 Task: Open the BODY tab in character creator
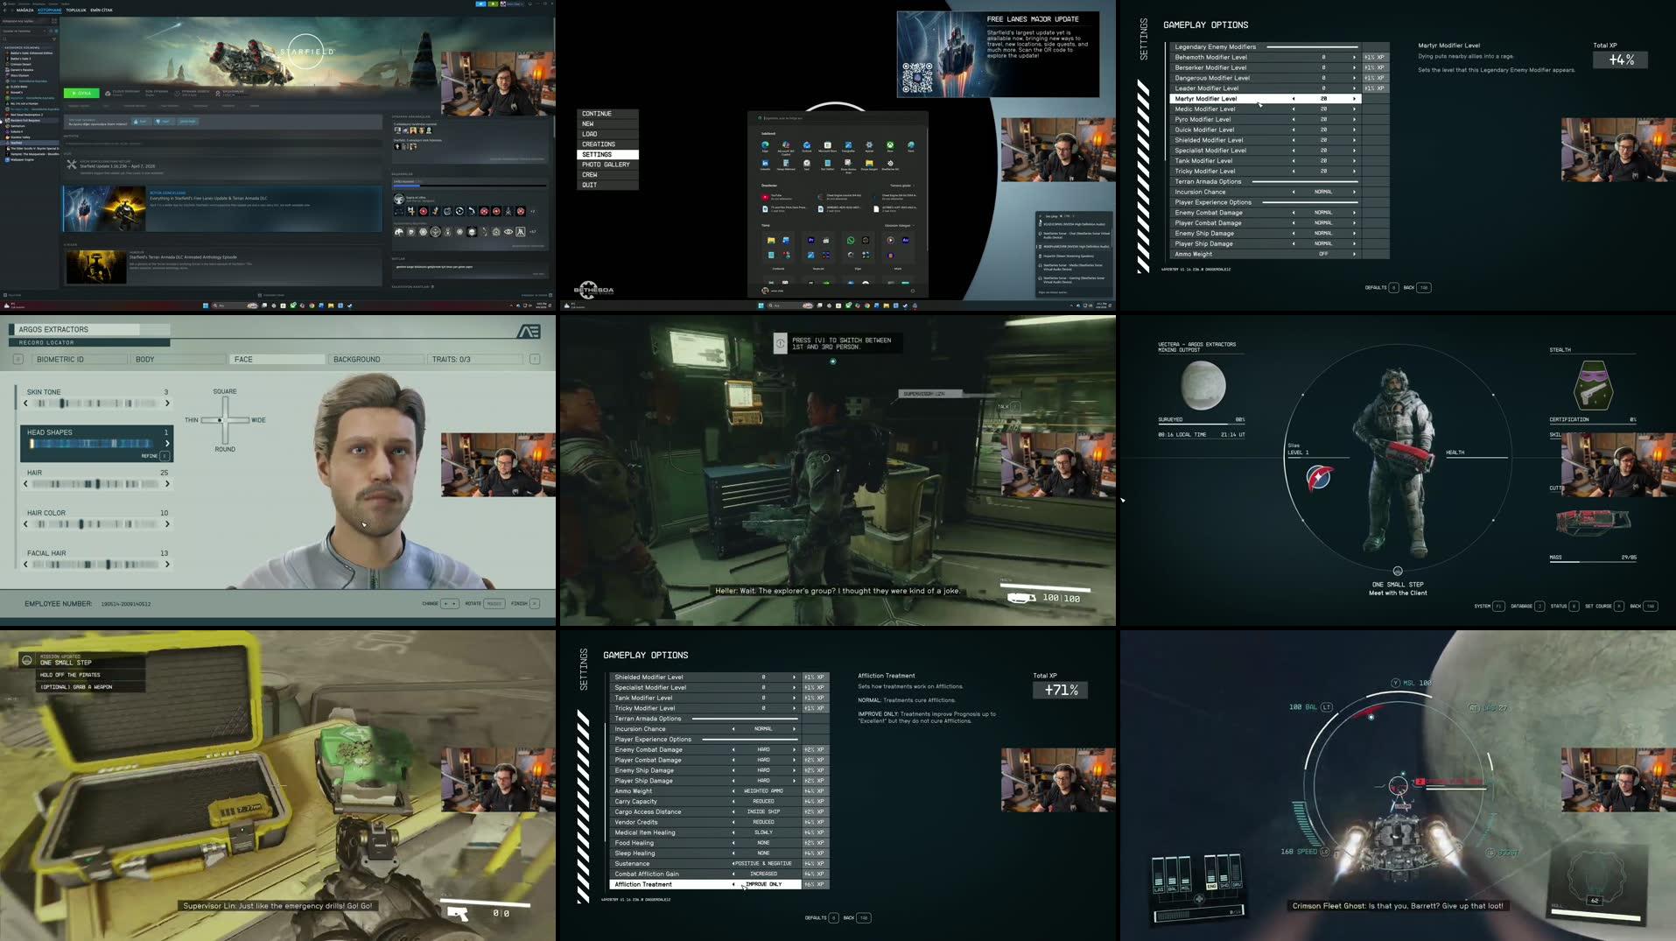click(x=179, y=360)
